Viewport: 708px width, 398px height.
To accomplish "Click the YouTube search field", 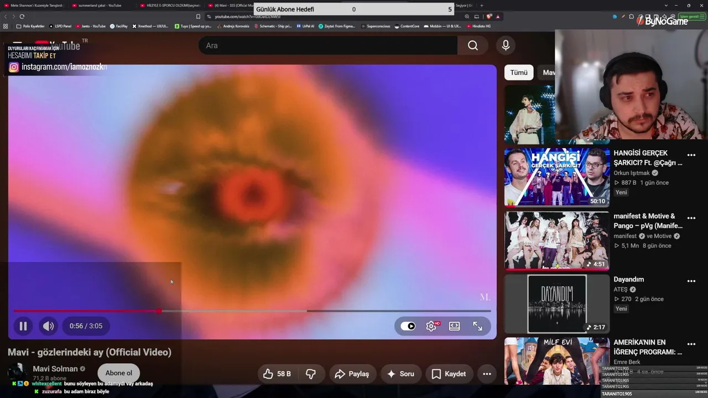I will [328, 45].
